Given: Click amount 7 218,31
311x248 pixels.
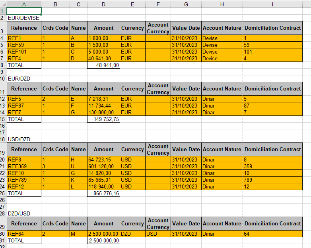Looking at the screenshot, I should click(x=103, y=99).
